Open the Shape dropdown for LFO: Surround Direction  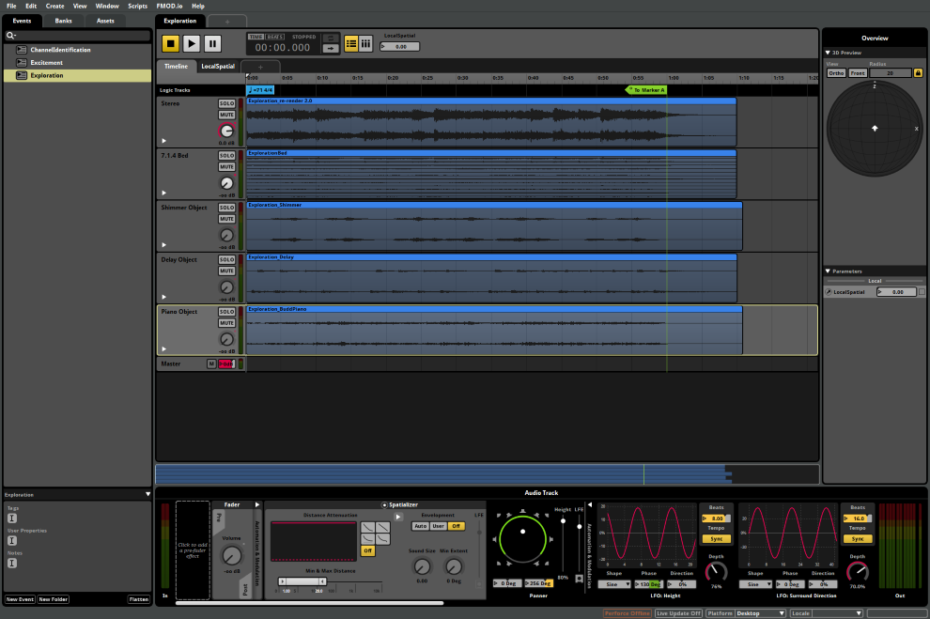755,584
